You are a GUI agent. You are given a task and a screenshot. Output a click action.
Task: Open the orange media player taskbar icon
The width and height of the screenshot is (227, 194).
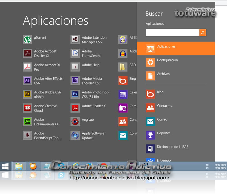point(33,166)
